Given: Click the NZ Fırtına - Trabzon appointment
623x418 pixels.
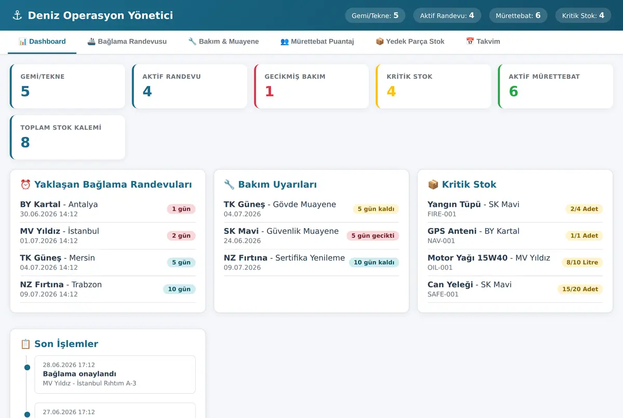Looking at the screenshot, I should coord(107,289).
